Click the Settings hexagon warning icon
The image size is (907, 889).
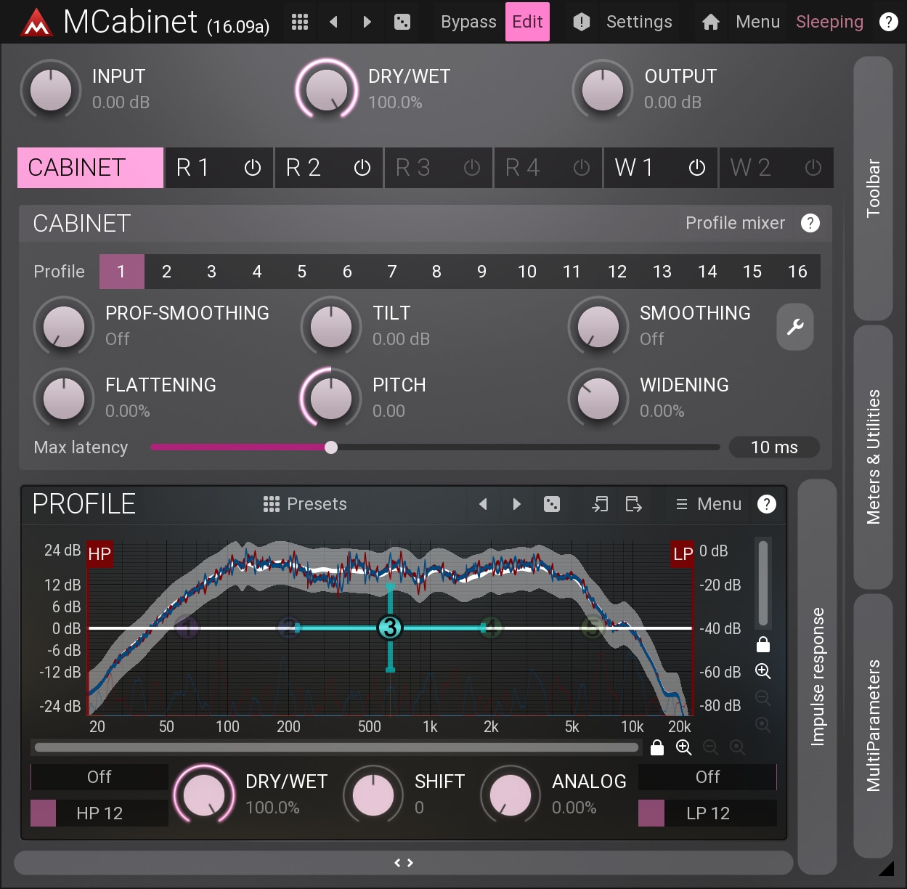pos(582,22)
